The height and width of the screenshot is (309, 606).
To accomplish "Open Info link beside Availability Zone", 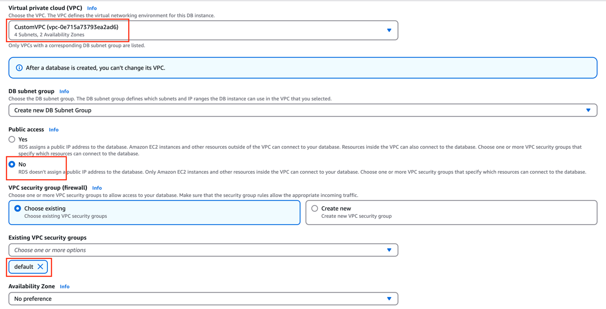I will click(65, 287).
